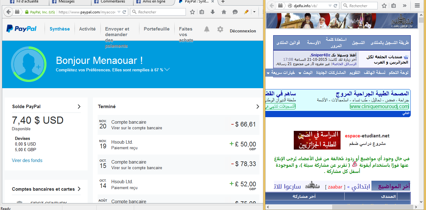Click the zaabar username link

coord(335,187)
